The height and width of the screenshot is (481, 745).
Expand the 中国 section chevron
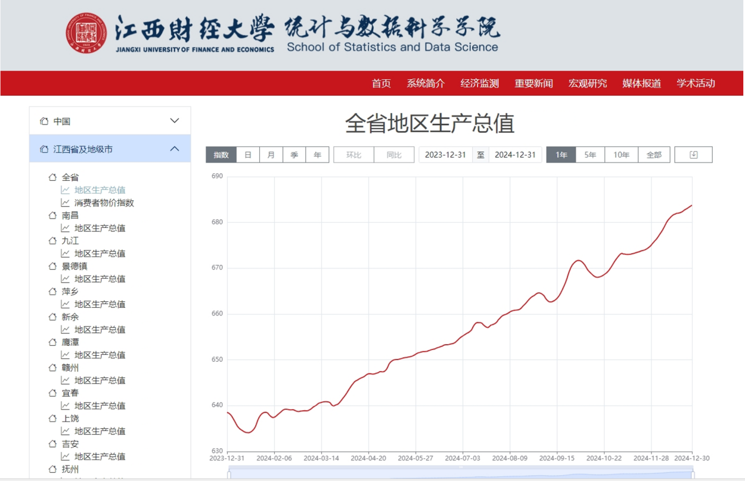tap(175, 121)
